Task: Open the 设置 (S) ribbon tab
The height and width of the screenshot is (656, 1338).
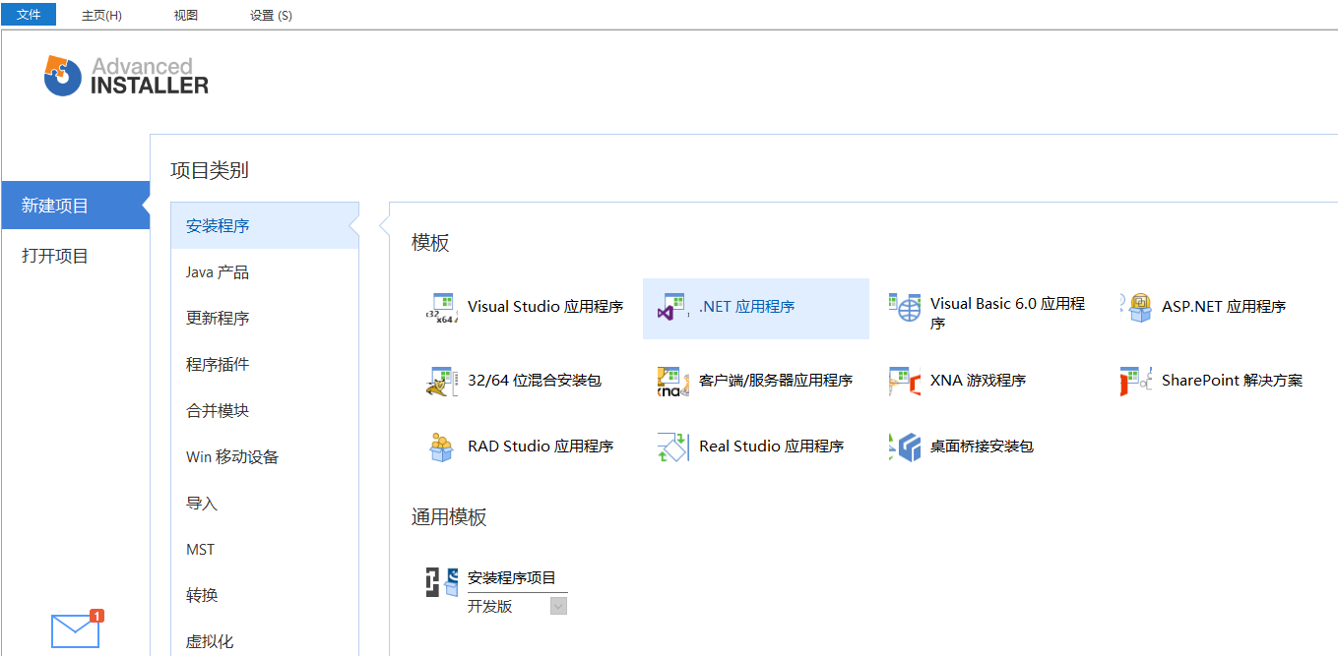Action: 271,15
